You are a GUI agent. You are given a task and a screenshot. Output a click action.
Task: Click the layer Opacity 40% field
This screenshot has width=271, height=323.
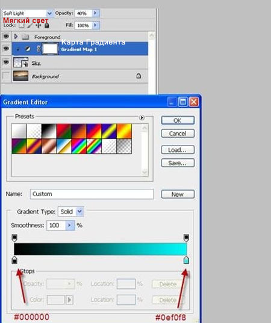pos(84,13)
